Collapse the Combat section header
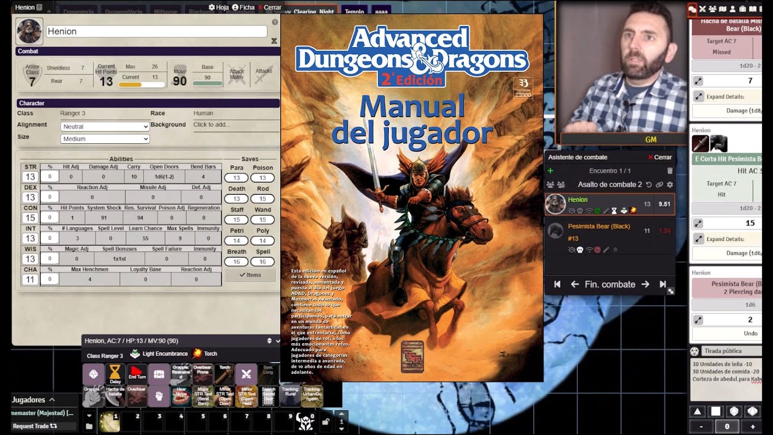 point(147,51)
